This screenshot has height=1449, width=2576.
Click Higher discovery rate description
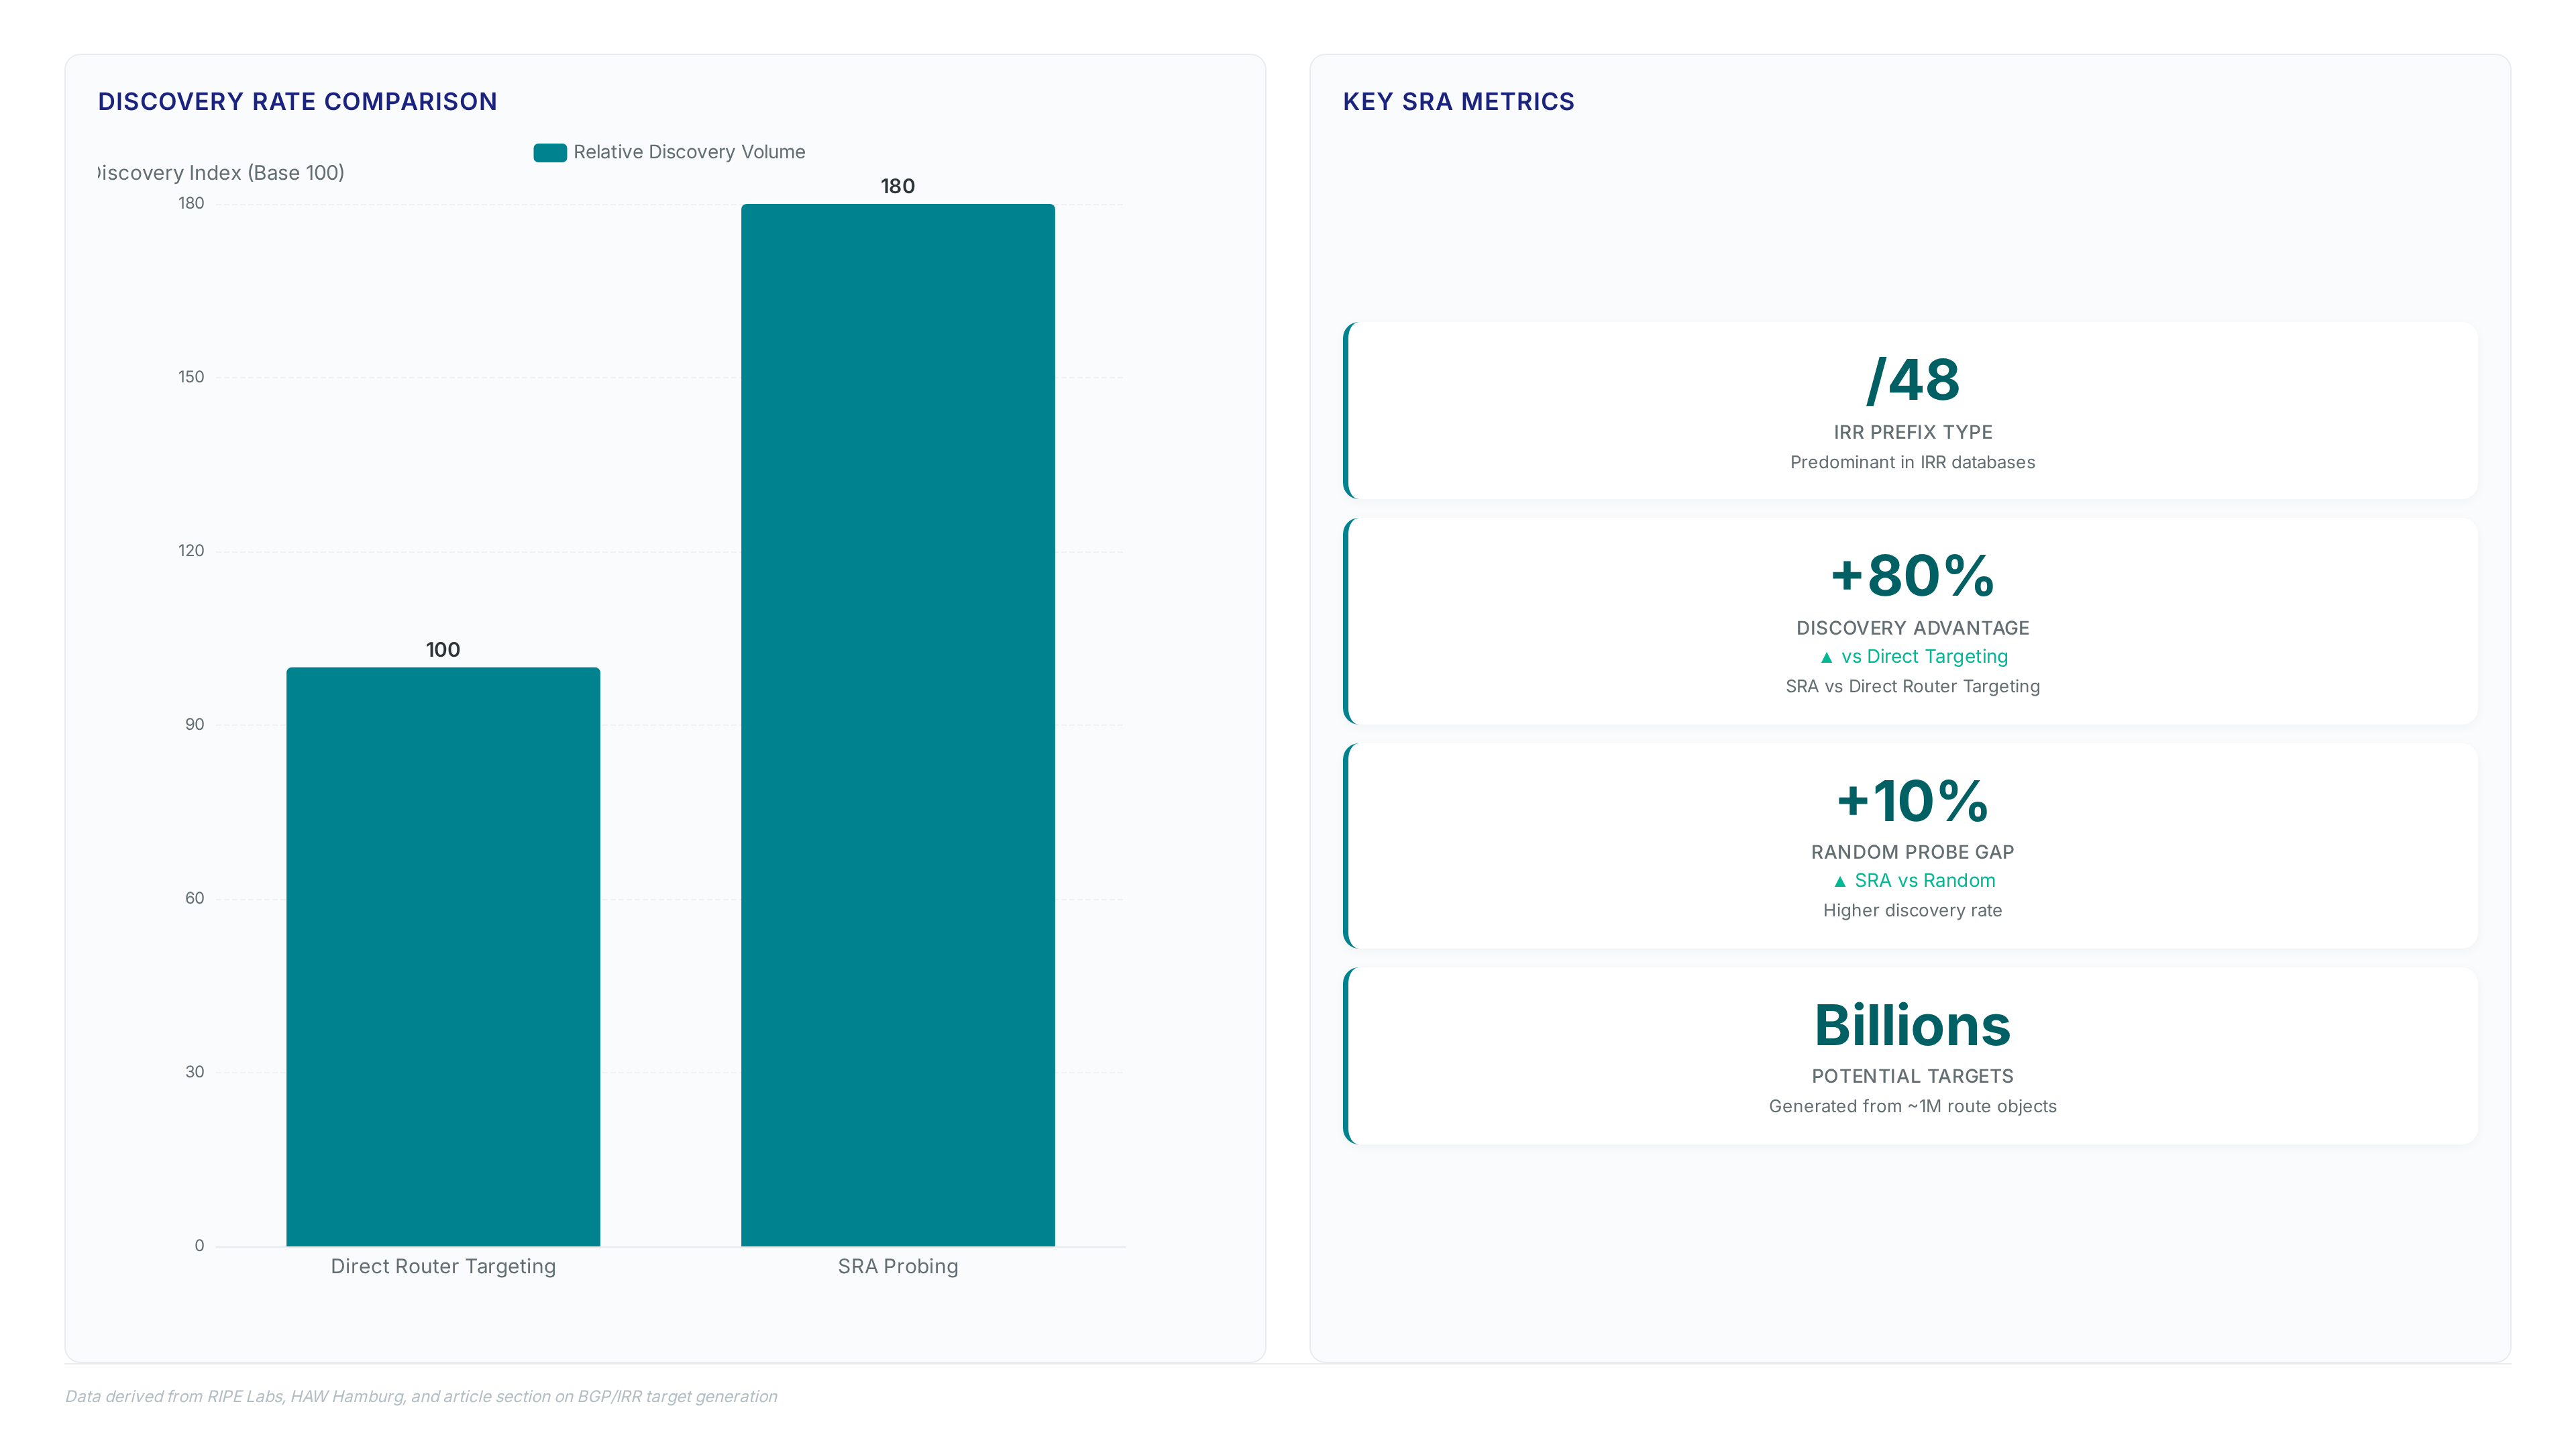(x=1912, y=910)
